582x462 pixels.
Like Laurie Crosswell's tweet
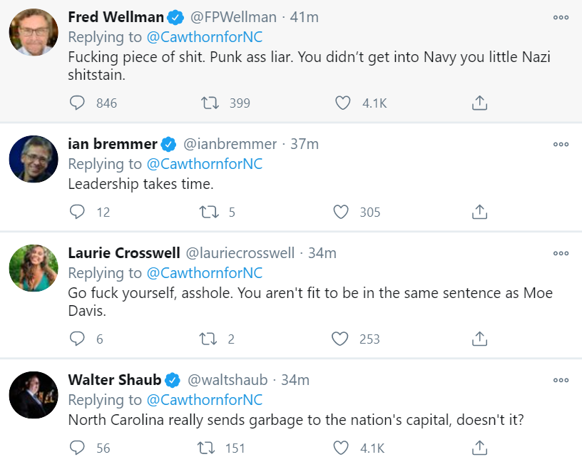(x=341, y=339)
